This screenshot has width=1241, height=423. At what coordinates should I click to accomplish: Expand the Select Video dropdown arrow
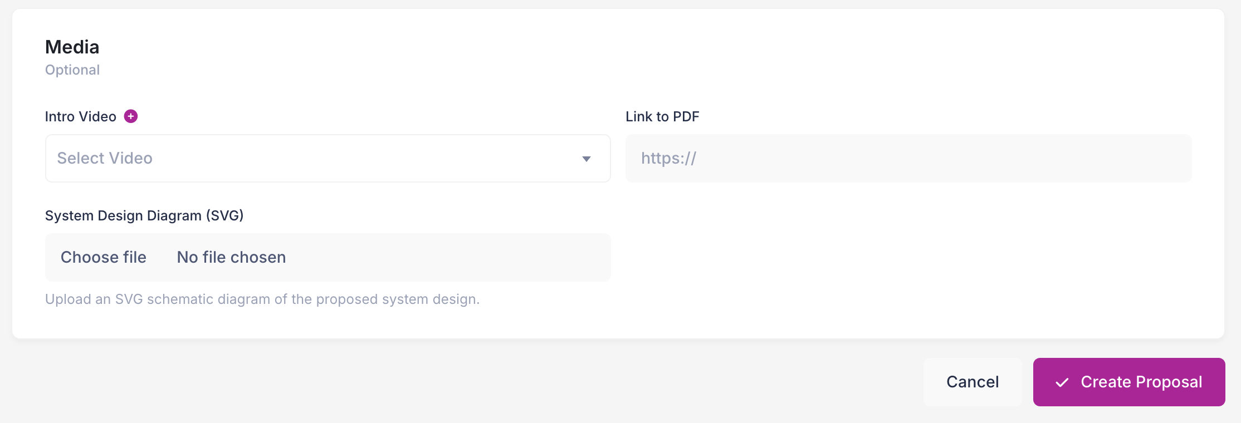[586, 159]
